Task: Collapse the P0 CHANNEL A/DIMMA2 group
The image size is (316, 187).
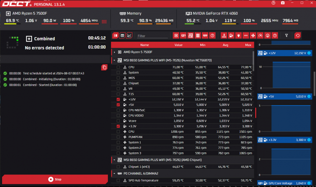Action: [115, 174]
